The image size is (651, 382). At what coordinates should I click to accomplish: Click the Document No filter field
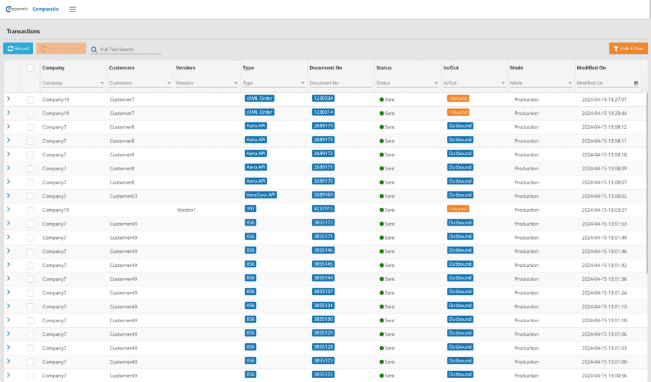tap(341, 83)
